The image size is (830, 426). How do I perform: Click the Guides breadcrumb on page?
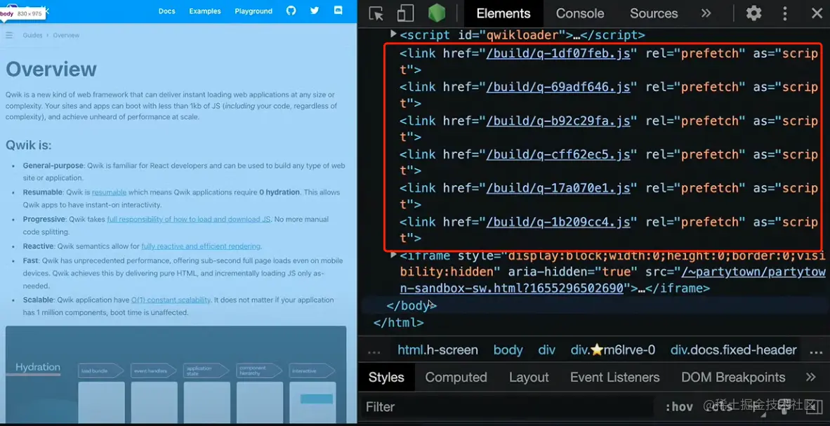pyautogui.click(x=32, y=36)
